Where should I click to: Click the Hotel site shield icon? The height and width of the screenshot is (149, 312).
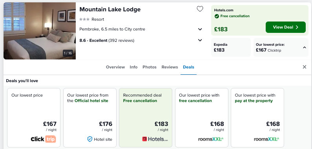(x=90, y=139)
